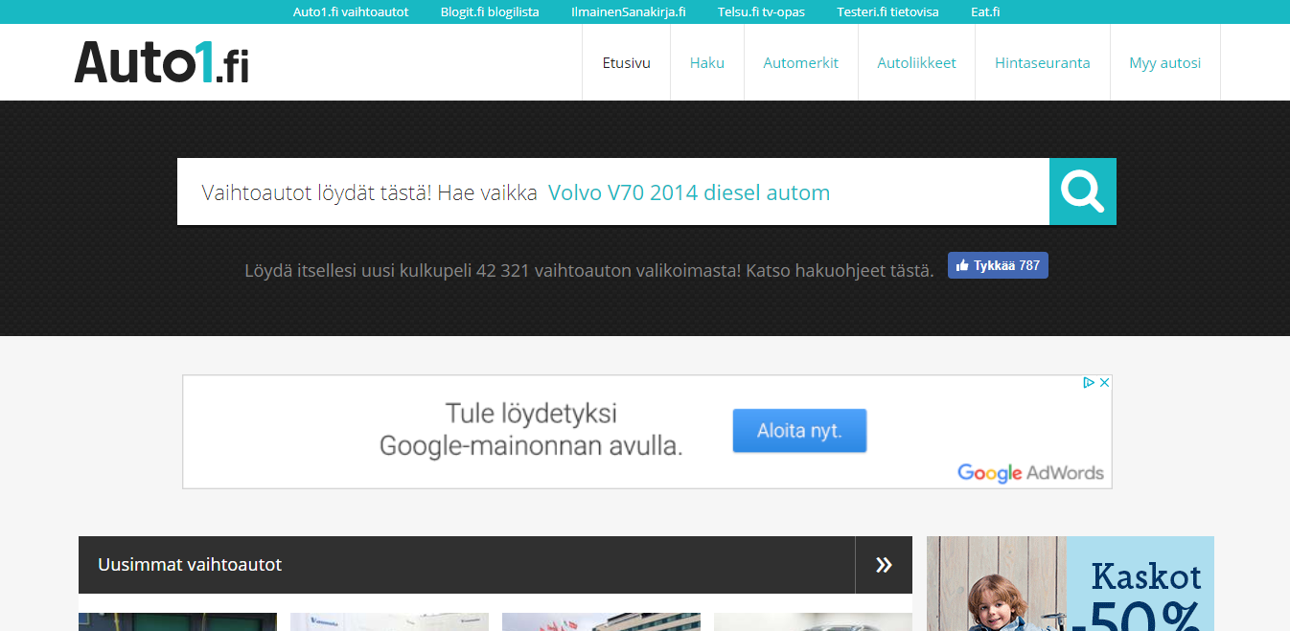This screenshot has height=631, width=1290.
Task: Like the page with Tykkää button
Action: [x=998, y=265]
